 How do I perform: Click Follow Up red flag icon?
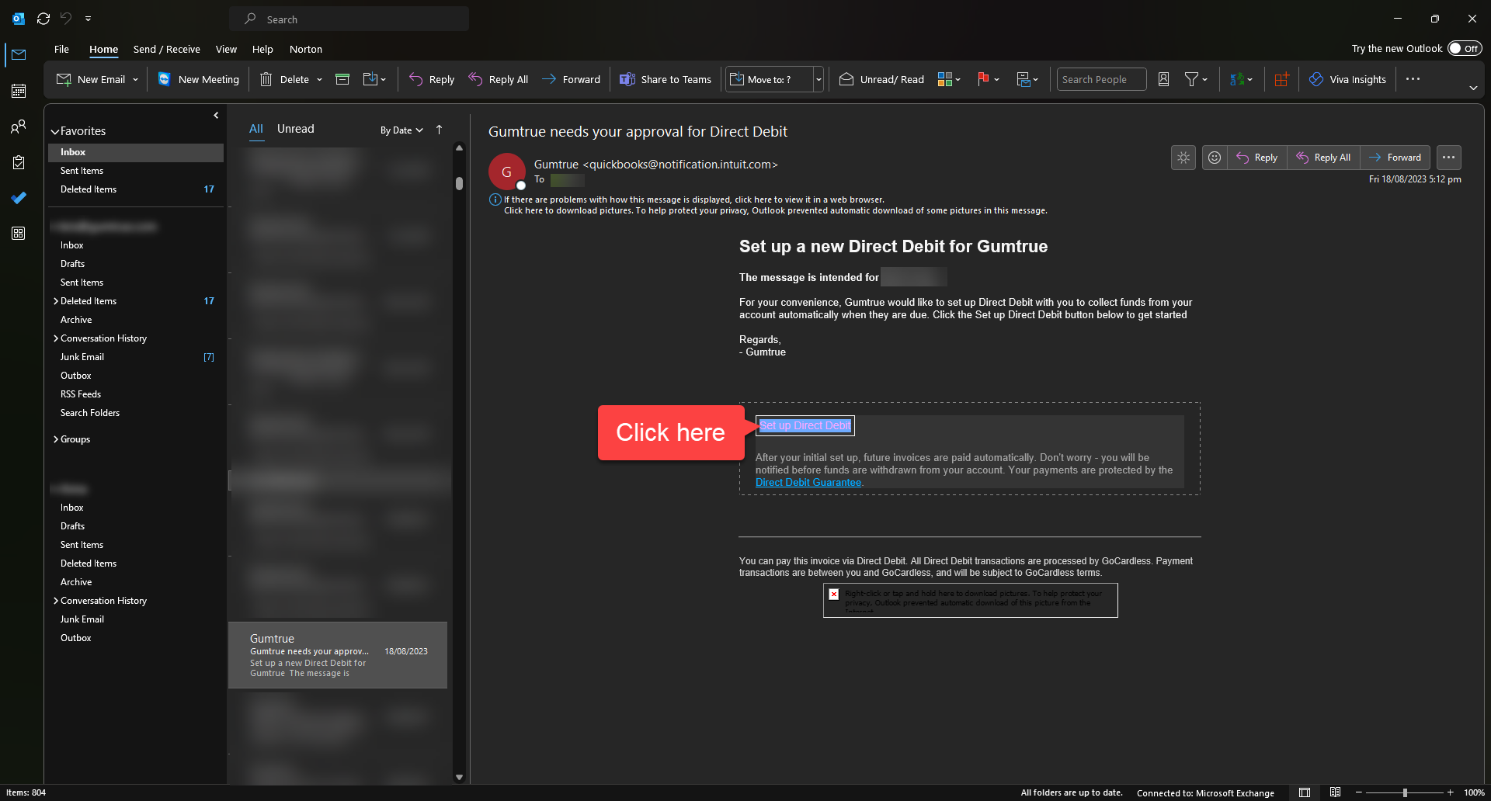click(x=983, y=79)
